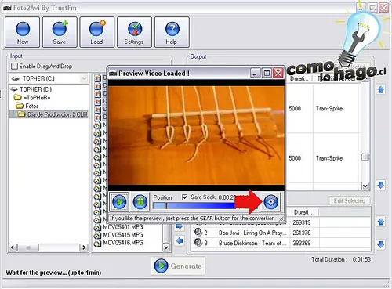The height and width of the screenshot is (289, 392).
Task: Play the preview video
Action: pyautogui.click(x=119, y=202)
